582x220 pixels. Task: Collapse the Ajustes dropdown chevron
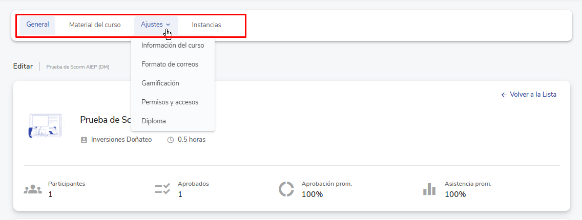click(168, 25)
